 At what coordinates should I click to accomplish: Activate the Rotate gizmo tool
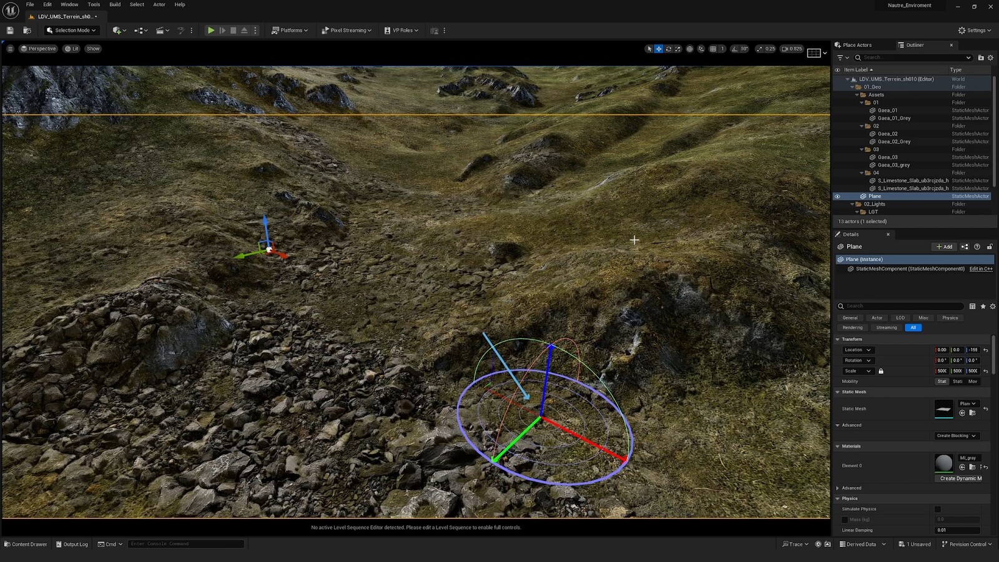coord(668,49)
